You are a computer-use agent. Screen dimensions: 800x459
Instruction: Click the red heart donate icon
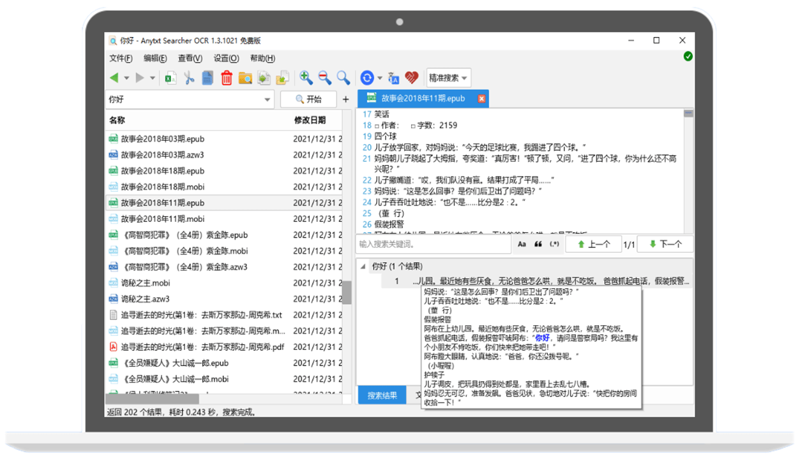point(412,78)
